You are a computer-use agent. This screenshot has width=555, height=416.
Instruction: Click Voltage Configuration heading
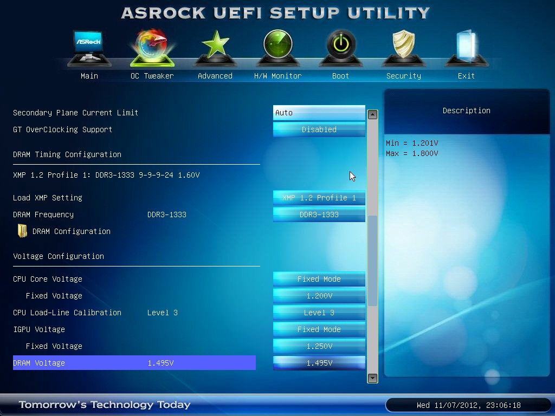tap(59, 256)
